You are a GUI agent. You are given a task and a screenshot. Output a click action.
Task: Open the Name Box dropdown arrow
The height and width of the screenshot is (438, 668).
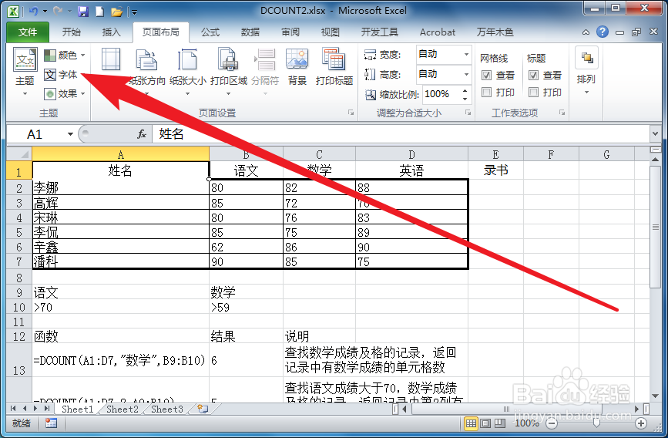(70, 134)
